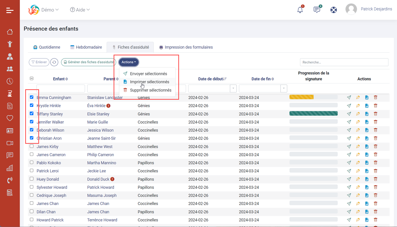This screenshot has width=397, height=227.
Task: Uncheck Emma Cunningham's checkbox
Action: pyautogui.click(x=31, y=97)
